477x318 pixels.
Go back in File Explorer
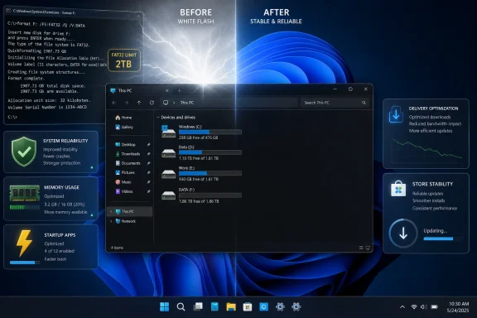tap(114, 103)
